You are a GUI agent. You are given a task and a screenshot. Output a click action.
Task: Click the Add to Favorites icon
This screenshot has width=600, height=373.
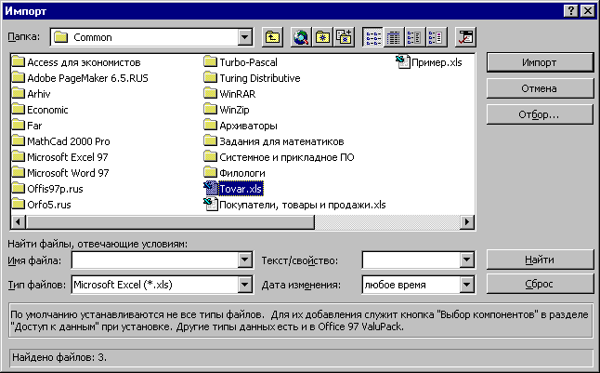click(x=344, y=37)
